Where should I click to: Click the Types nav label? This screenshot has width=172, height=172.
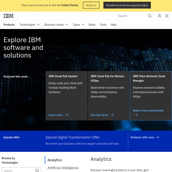point(76,25)
